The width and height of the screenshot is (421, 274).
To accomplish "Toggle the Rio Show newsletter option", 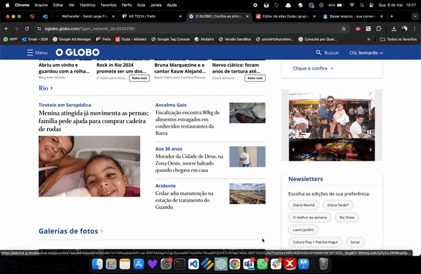I will coord(346,217).
